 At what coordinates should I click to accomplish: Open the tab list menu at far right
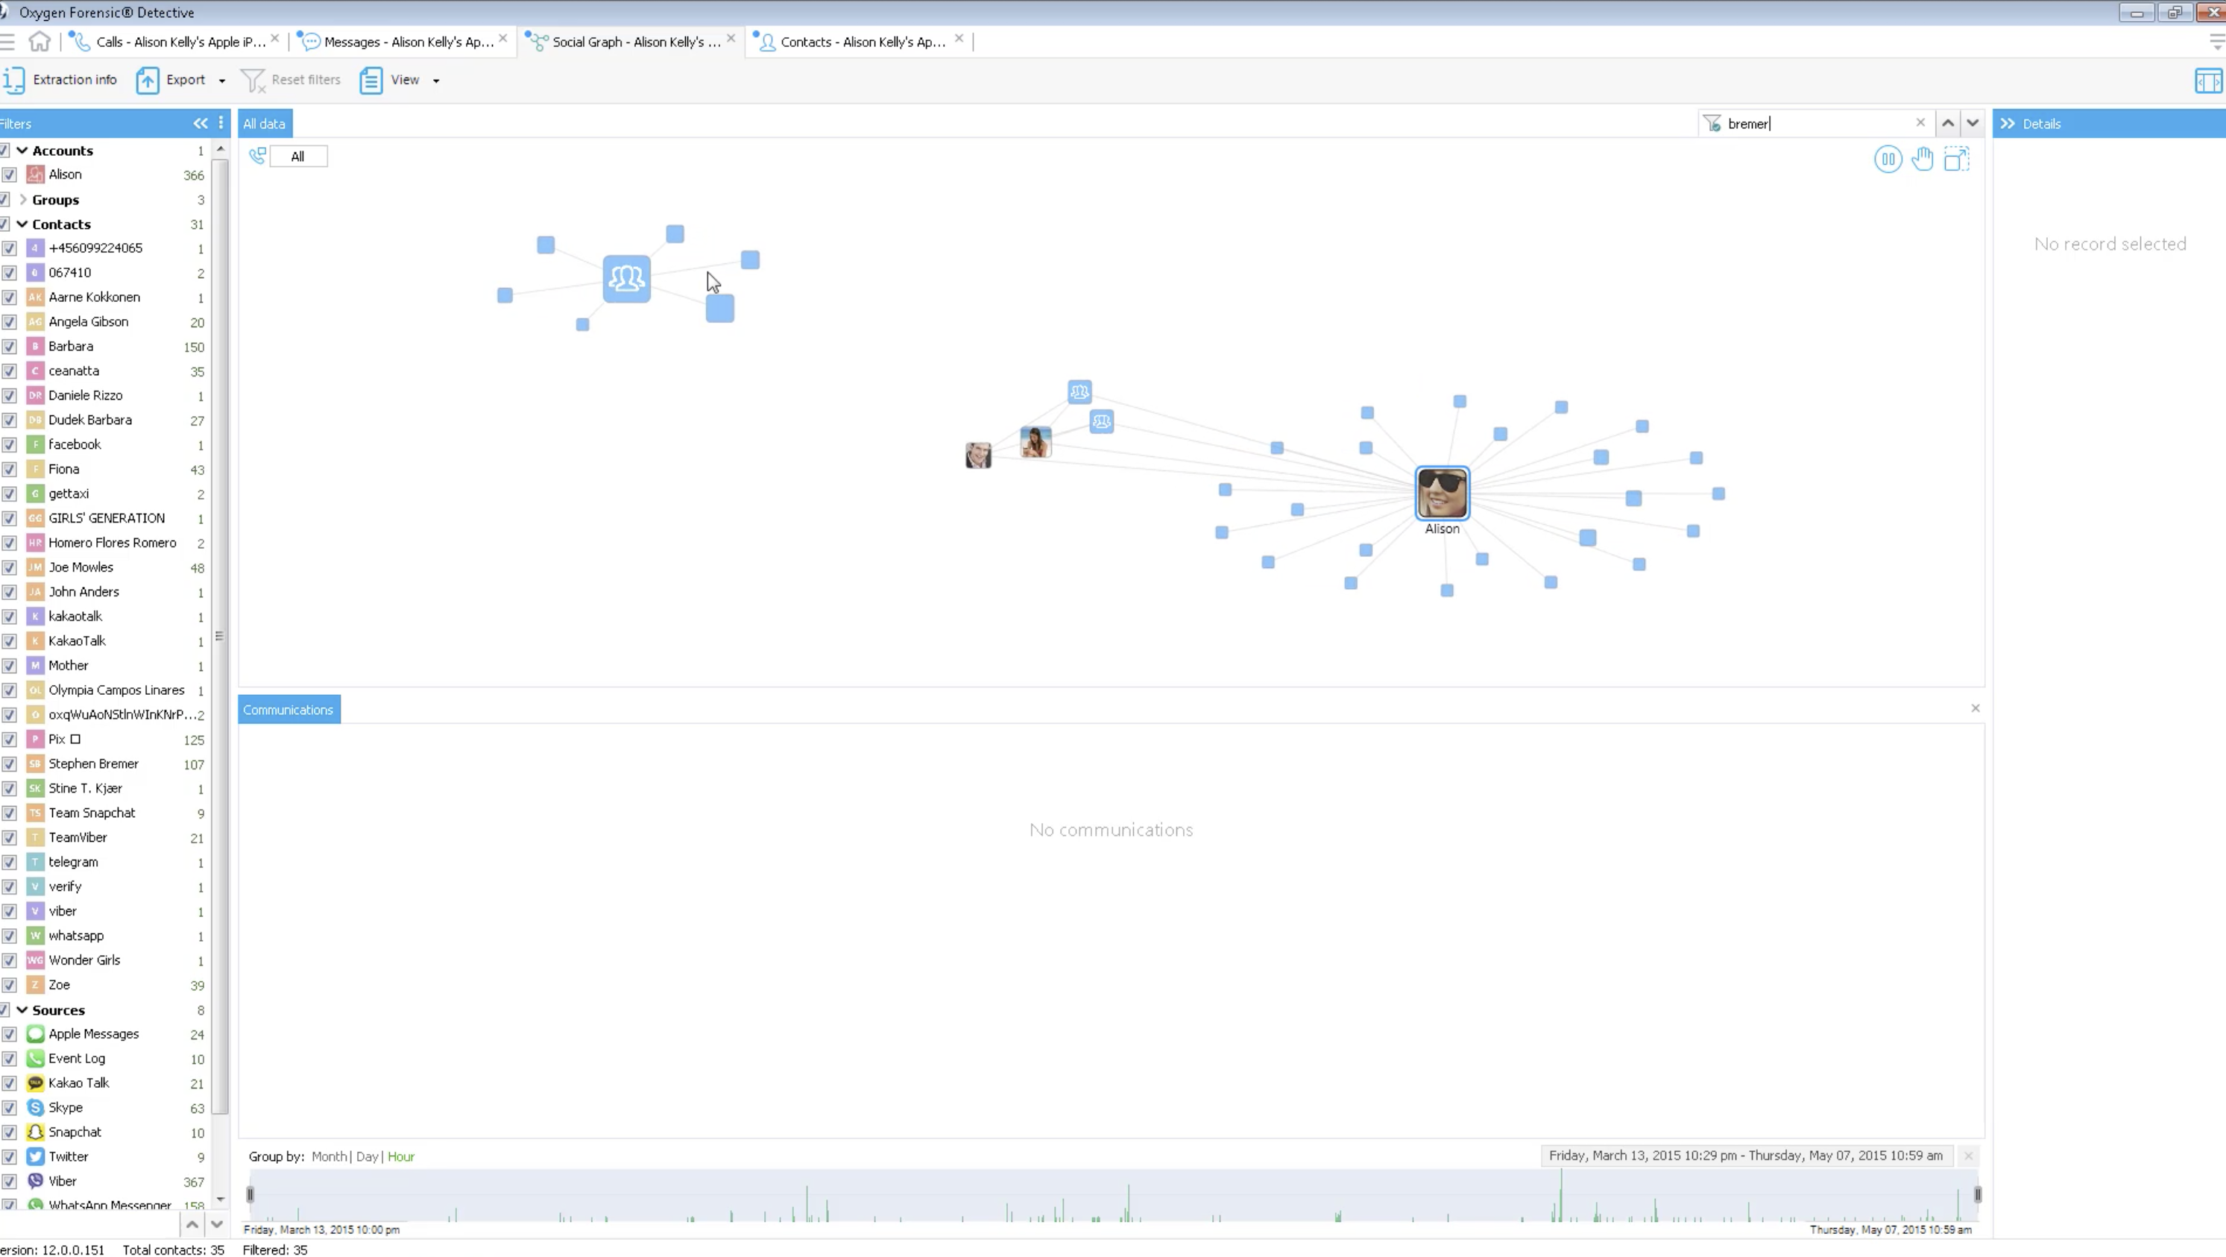tap(2216, 42)
